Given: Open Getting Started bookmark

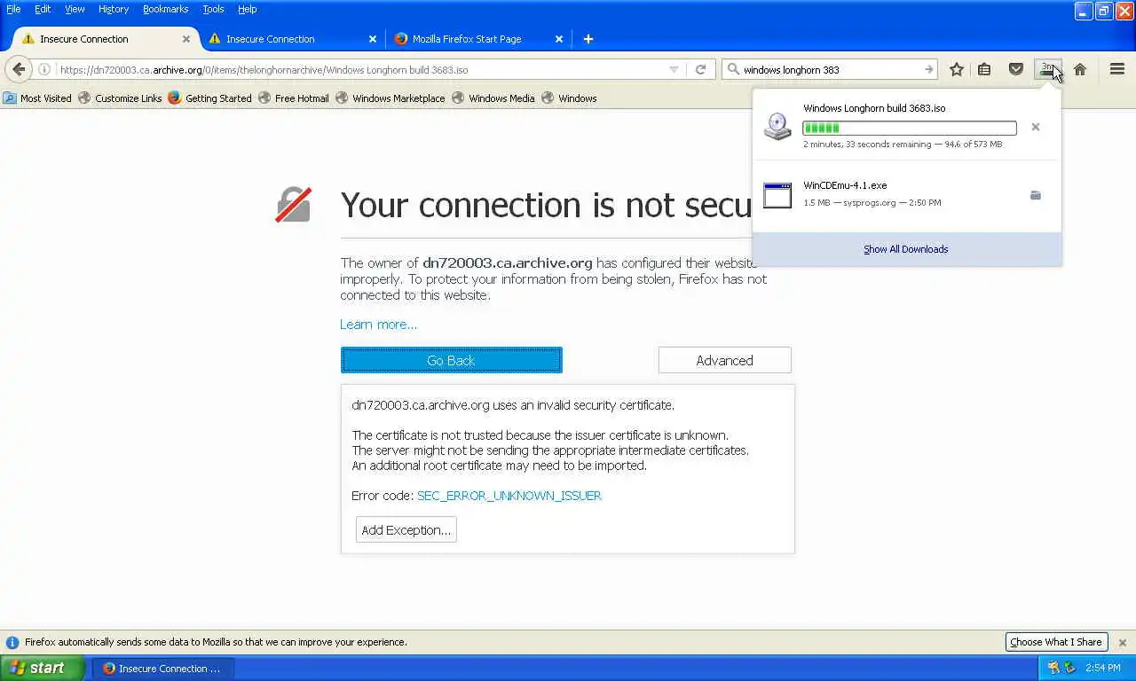Looking at the screenshot, I should pyautogui.click(x=210, y=98).
